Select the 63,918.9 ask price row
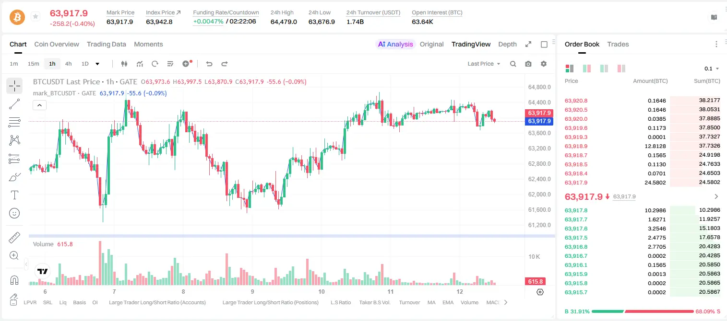Screen dimensions: 727x321 pyautogui.click(x=642, y=146)
